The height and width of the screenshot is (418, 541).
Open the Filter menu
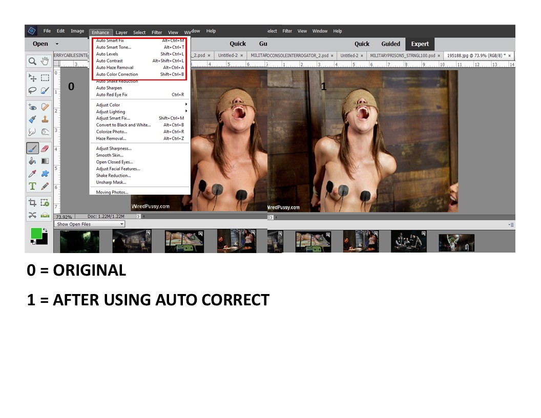157,32
